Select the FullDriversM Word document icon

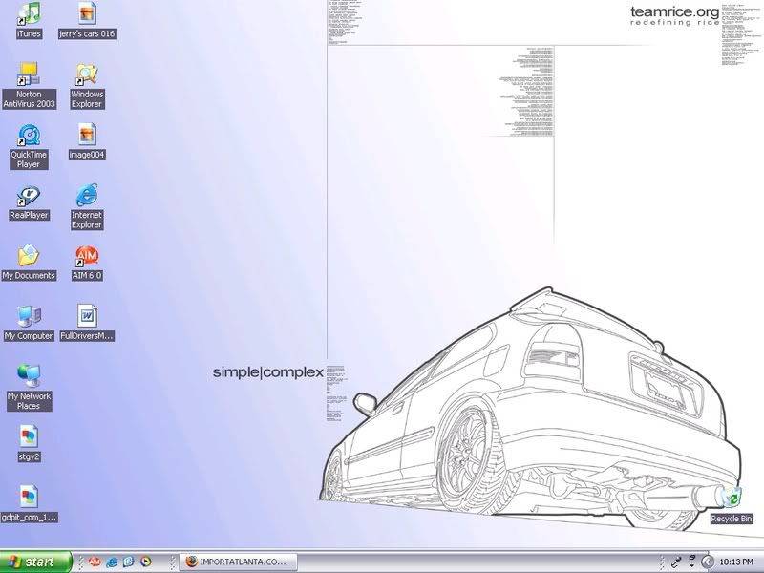(87, 317)
